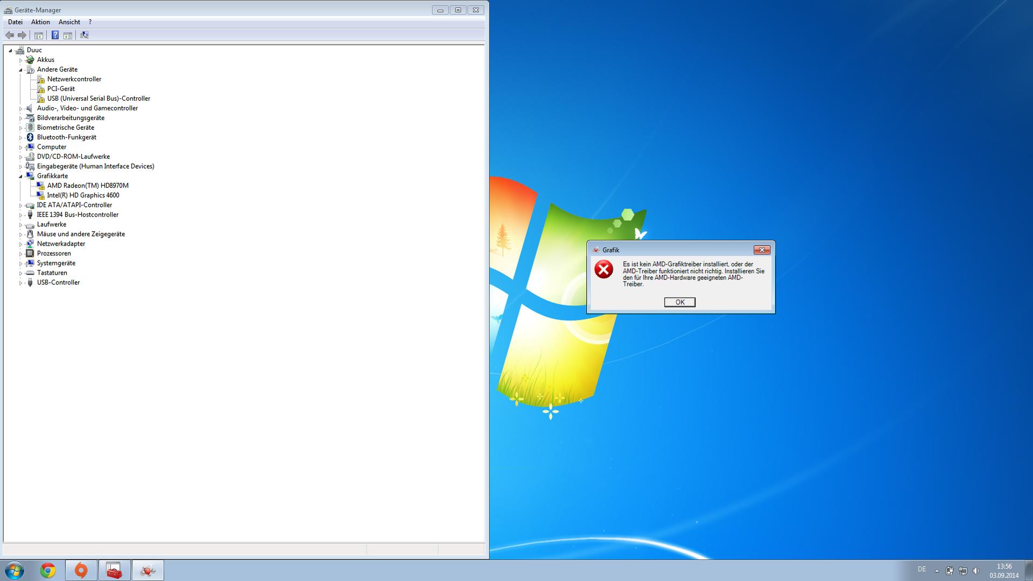Click the scan for hardware changes icon
Viewport: 1033px width, 581px height.
coord(85,35)
